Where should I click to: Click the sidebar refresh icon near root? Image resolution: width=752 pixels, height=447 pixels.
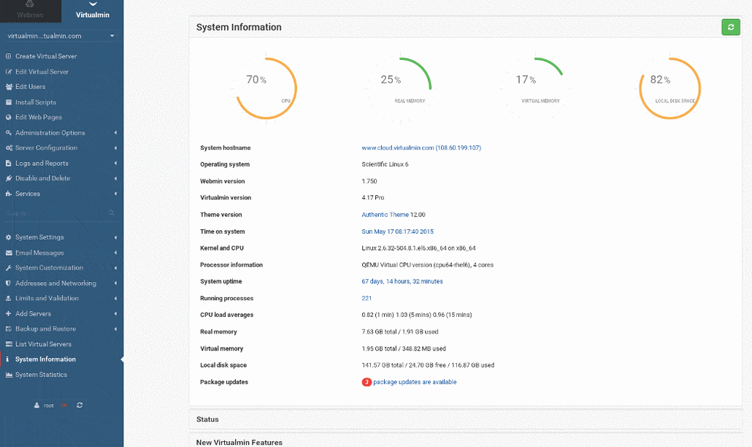80,405
